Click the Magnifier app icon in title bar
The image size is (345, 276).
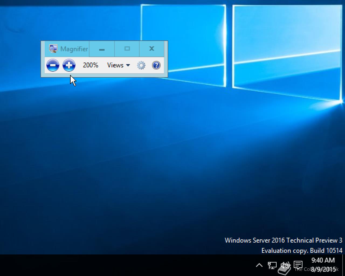[x=53, y=49]
